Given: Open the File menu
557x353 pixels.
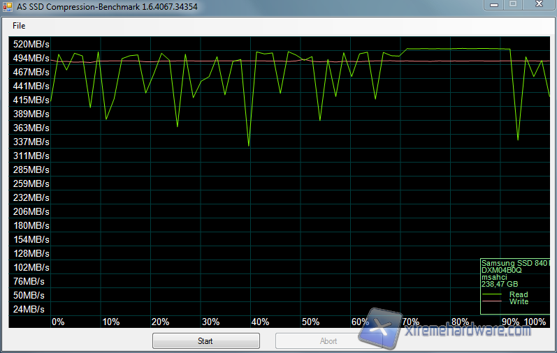Looking at the screenshot, I should 19,26.
